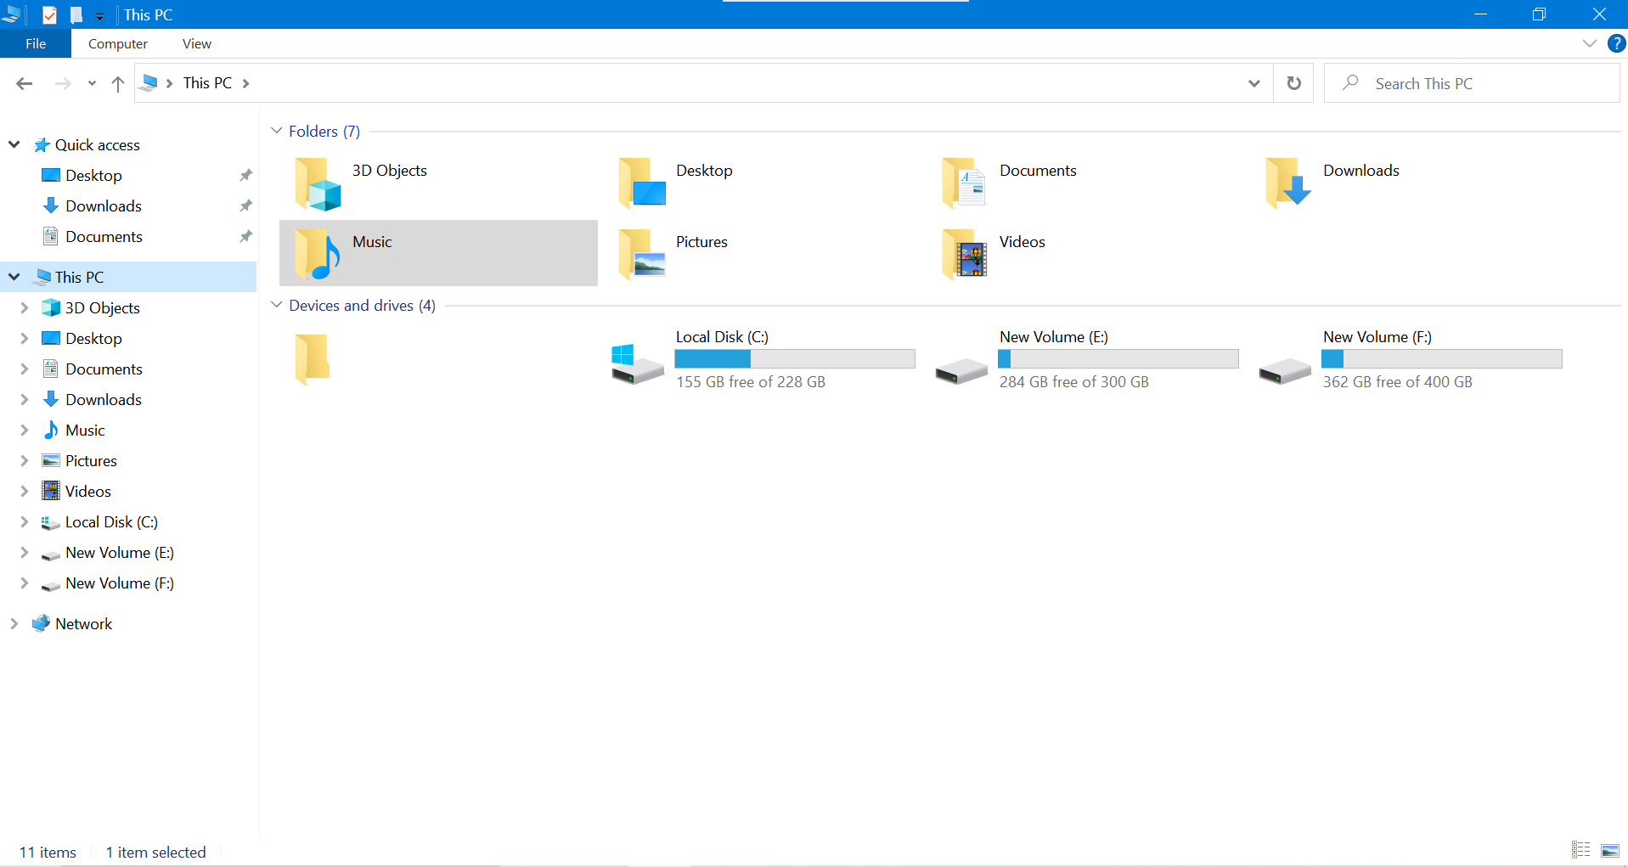This screenshot has height=867, width=1628.
Task: Go back with the Back arrow
Action: coord(25,83)
